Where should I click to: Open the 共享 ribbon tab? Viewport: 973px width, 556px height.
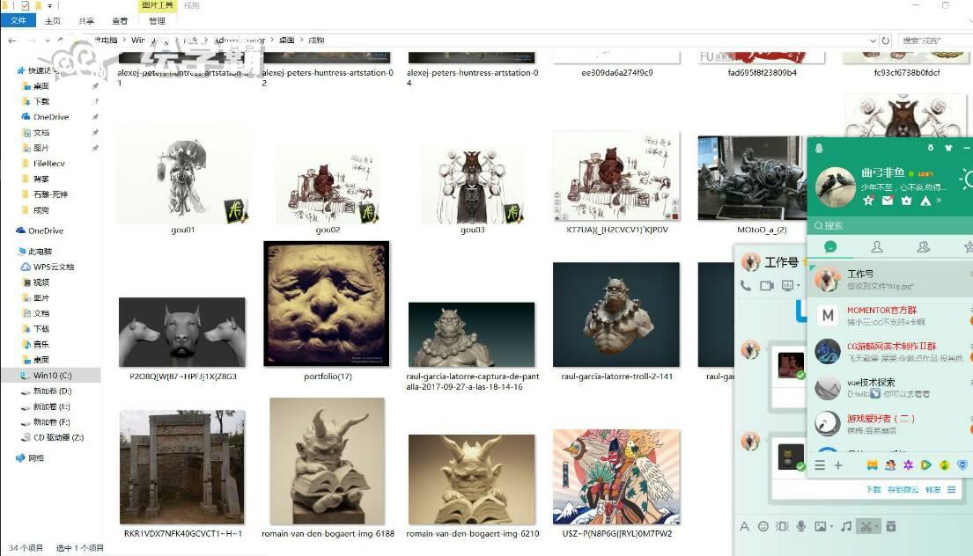[x=86, y=20]
